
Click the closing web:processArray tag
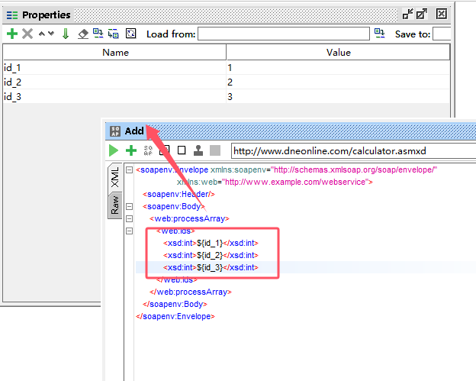coord(191,292)
